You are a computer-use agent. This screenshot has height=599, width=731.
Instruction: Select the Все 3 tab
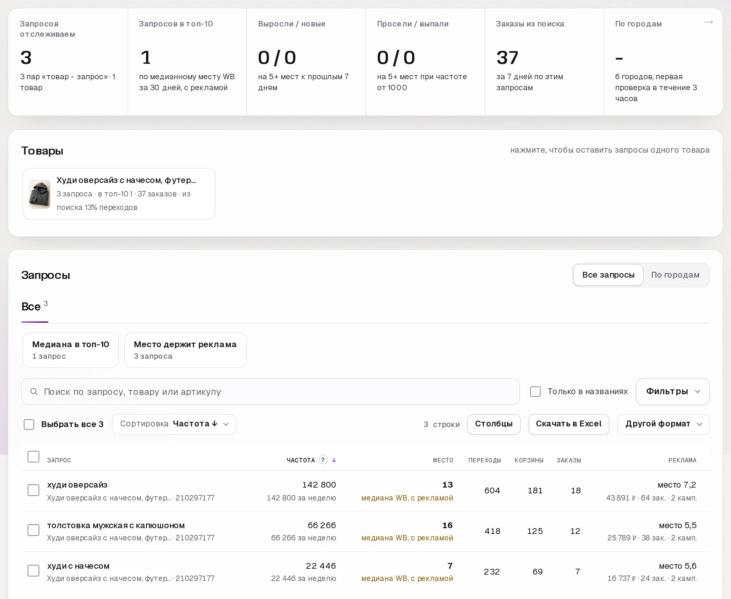[x=34, y=306]
